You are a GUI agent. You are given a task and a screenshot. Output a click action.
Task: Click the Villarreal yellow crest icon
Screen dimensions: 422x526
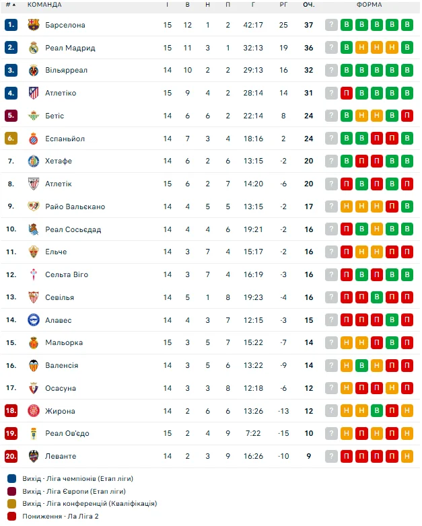pos(34,70)
